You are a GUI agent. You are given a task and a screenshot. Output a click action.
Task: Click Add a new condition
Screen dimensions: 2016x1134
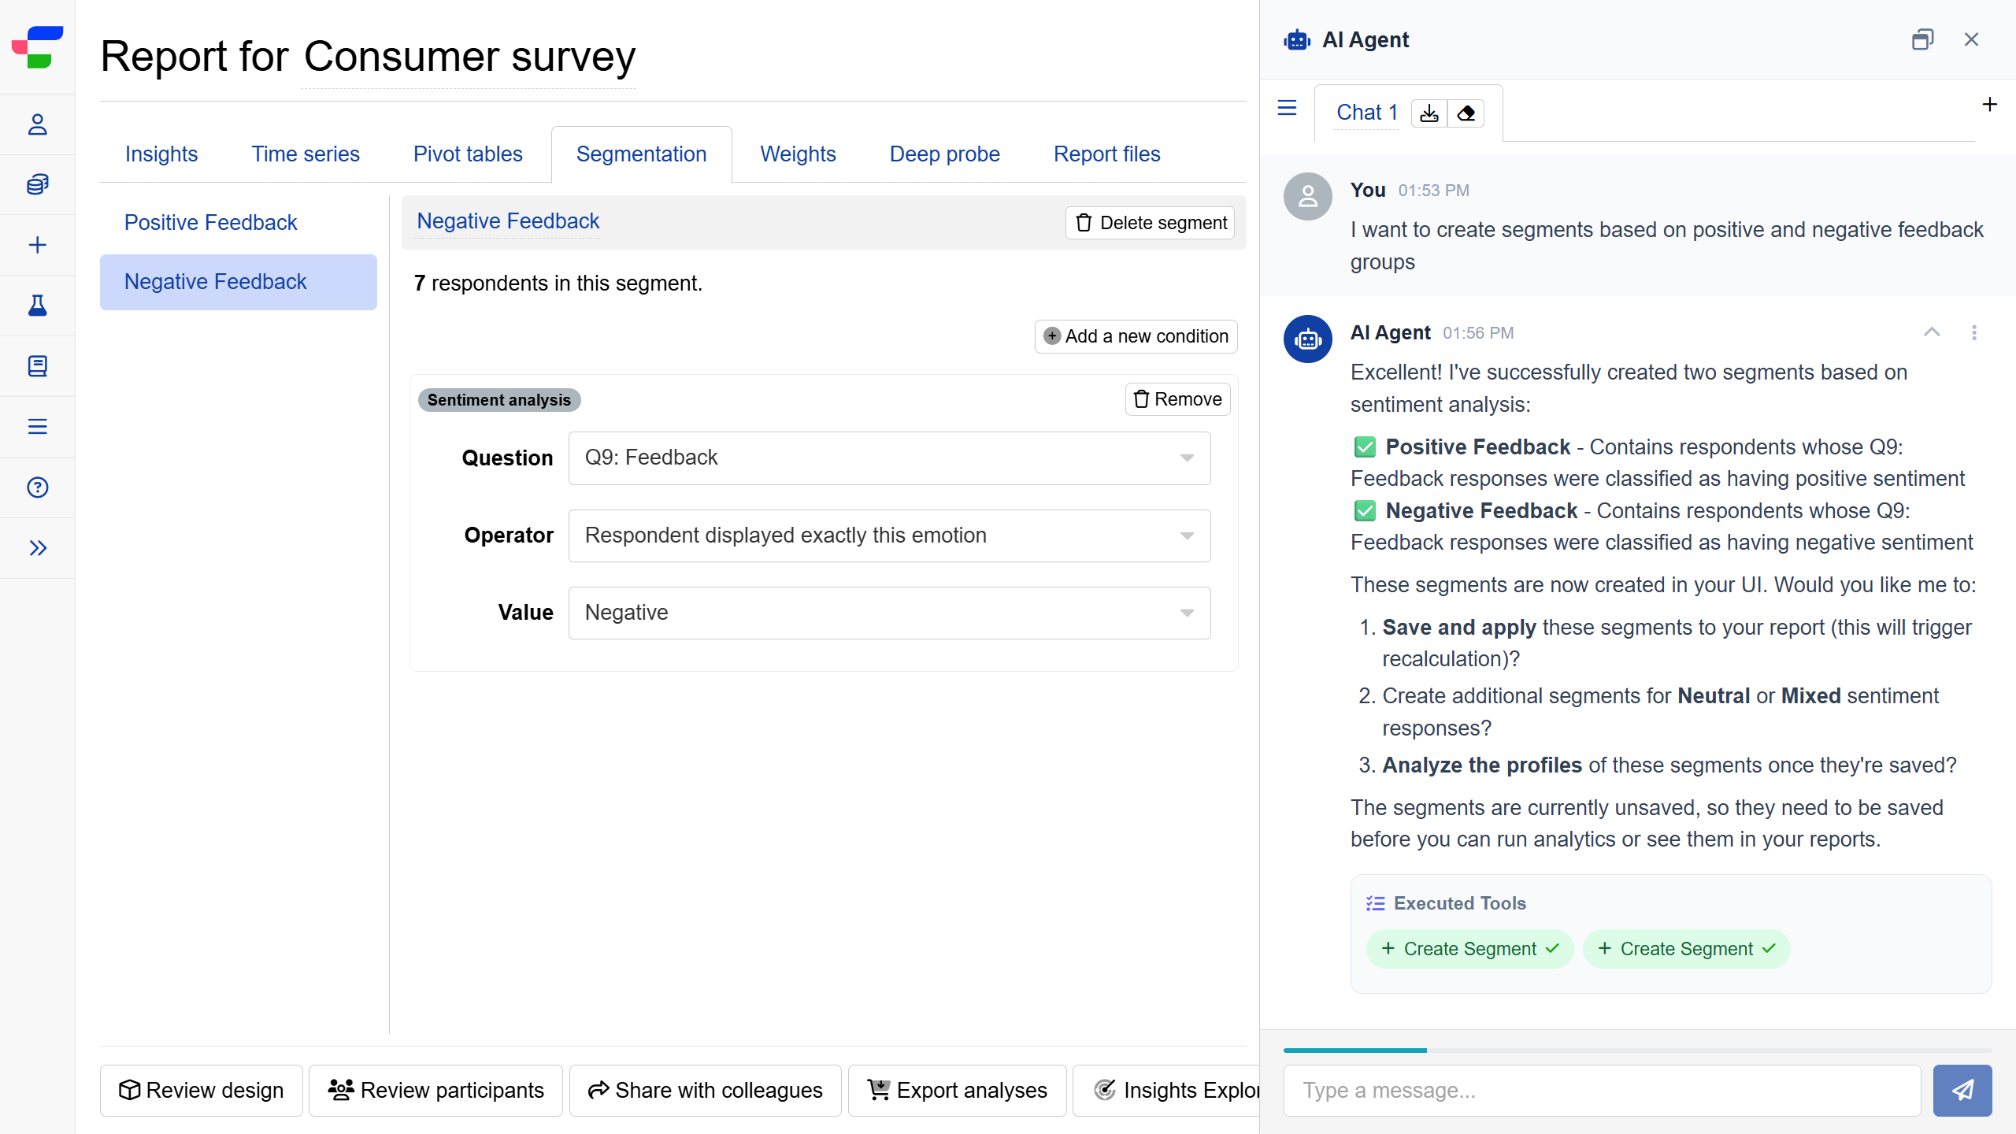click(1136, 336)
